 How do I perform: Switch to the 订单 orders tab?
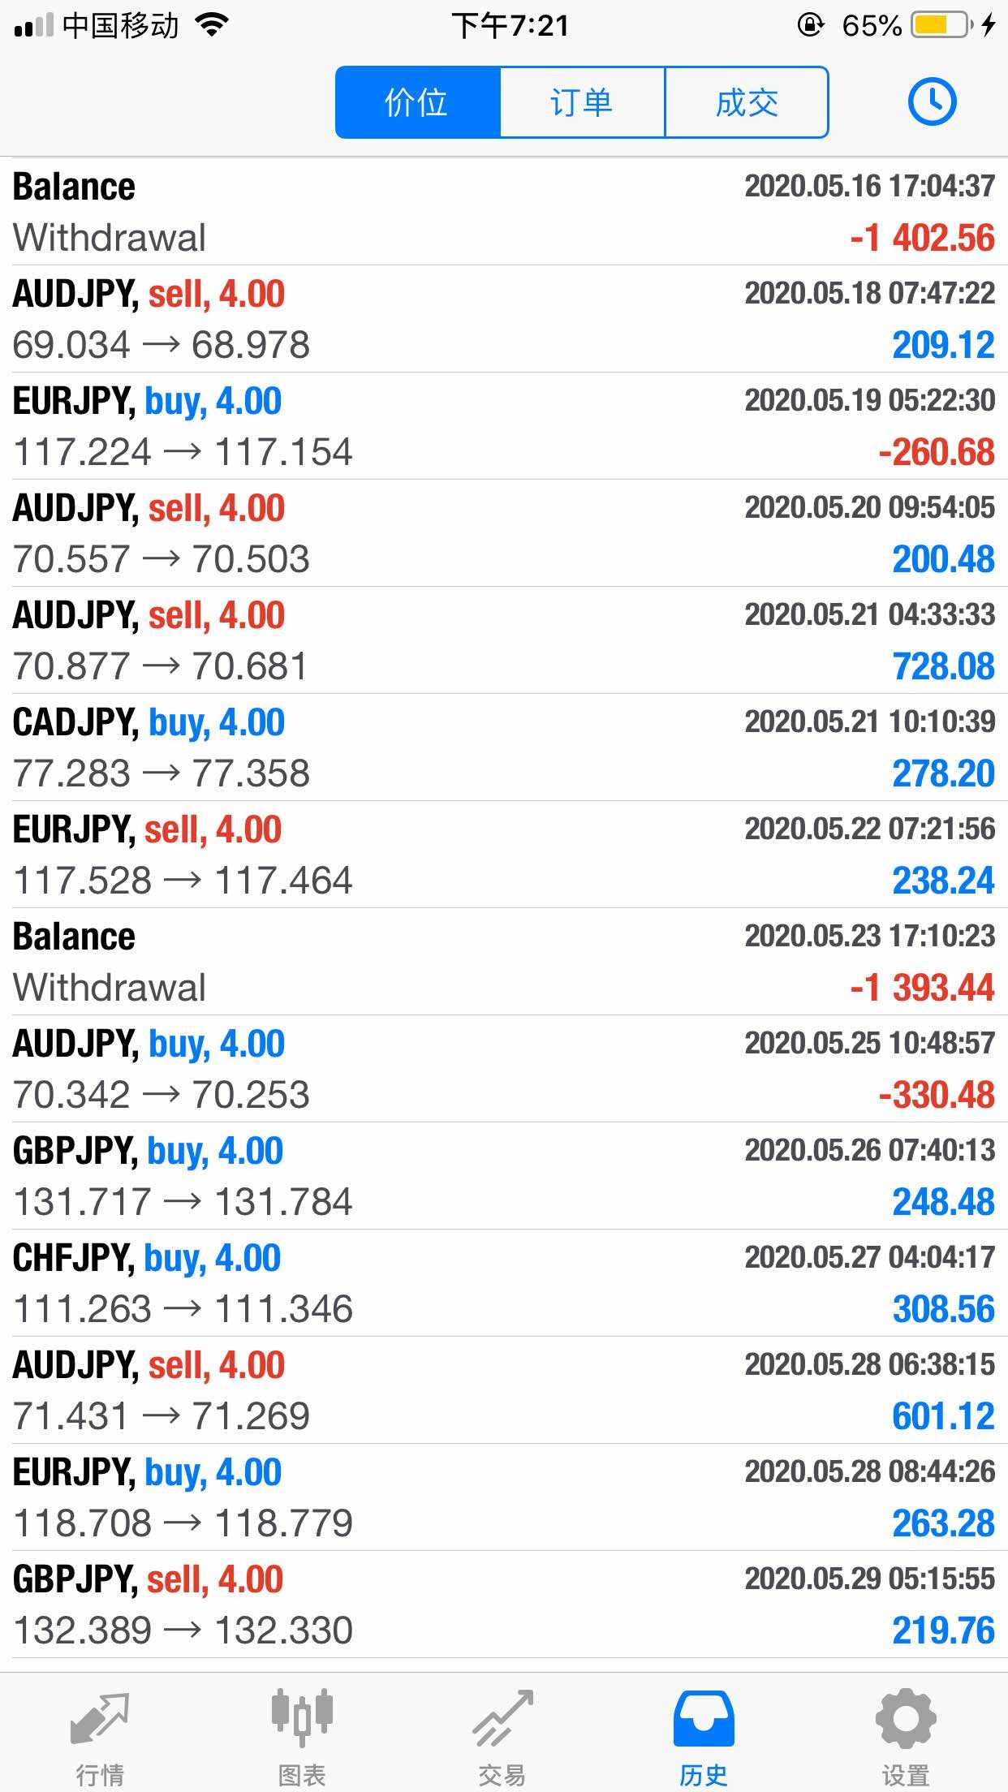582,102
